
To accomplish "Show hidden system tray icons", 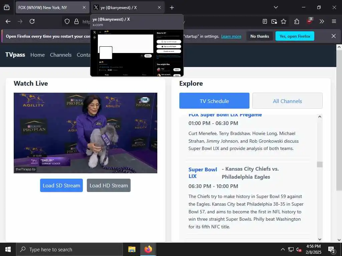I will (283, 249).
